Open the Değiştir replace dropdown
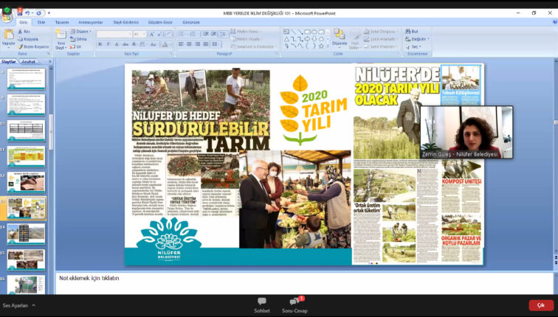The image size is (558, 317). (x=418, y=38)
